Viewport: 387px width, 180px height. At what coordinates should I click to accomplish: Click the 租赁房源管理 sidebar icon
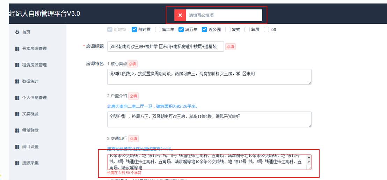17,65
